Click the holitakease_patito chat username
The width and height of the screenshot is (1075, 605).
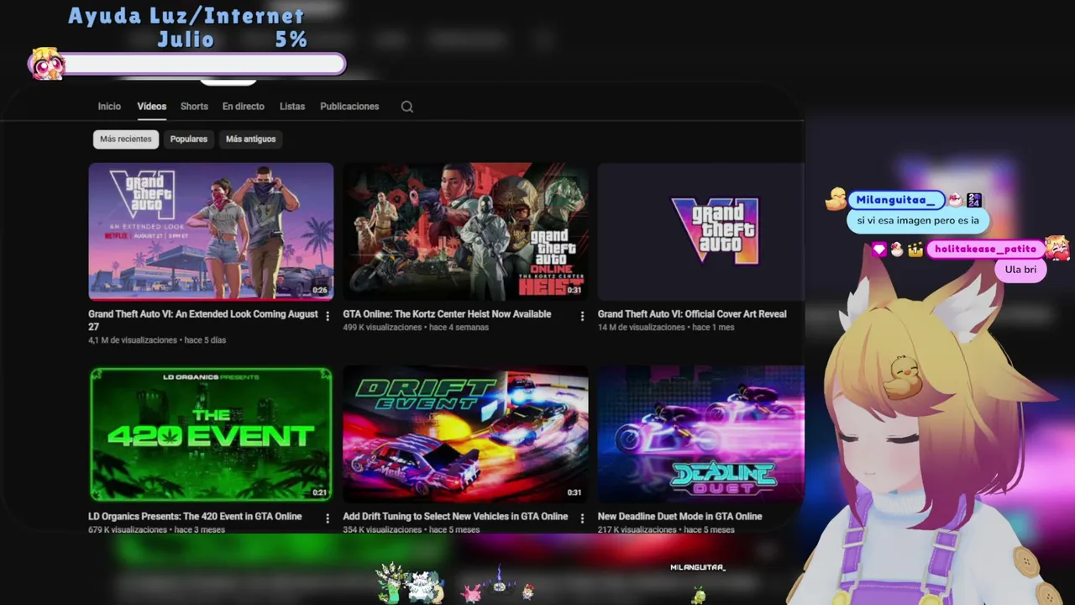tap(985, 249)
